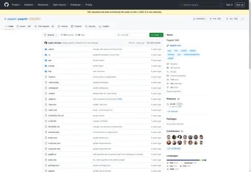251x172 pixels.
Task: Click the Go to file search icon
Action: pos(119,35)
